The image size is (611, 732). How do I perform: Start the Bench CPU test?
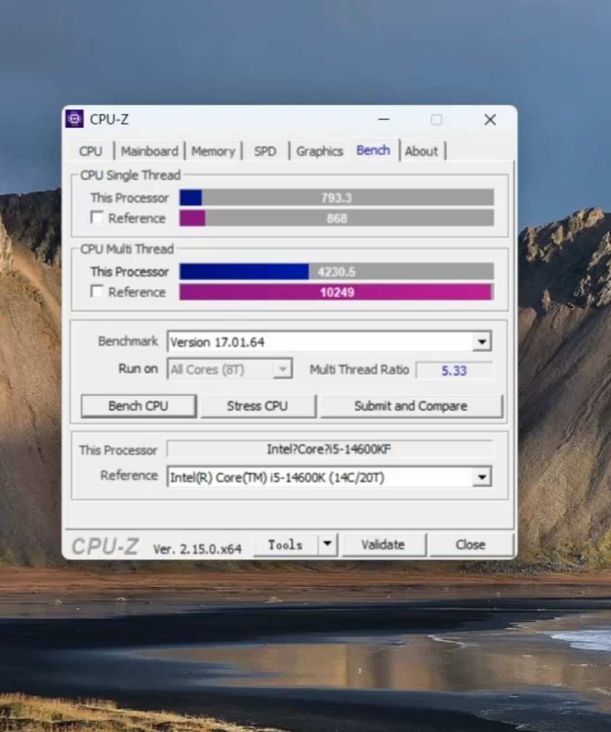tap(139, 406)
